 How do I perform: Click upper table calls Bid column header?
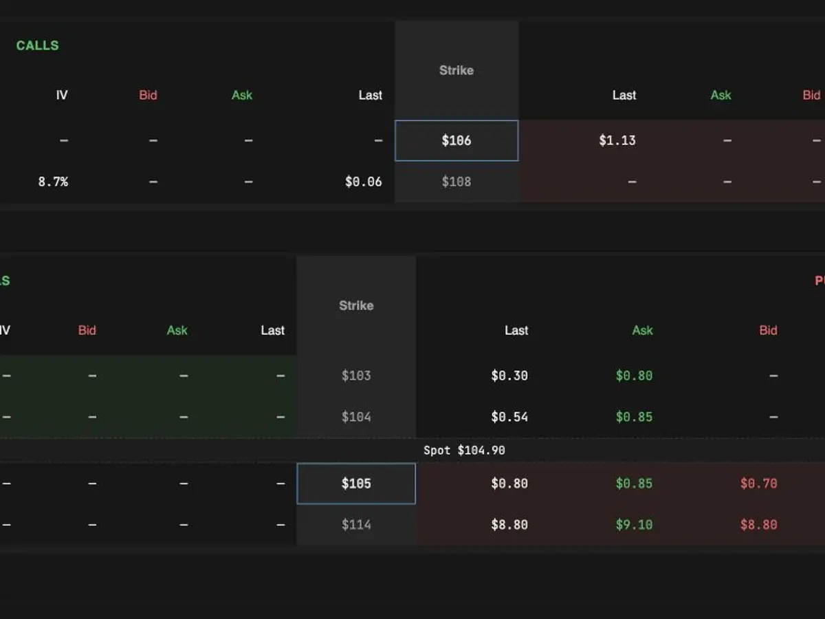coord(148,95)
